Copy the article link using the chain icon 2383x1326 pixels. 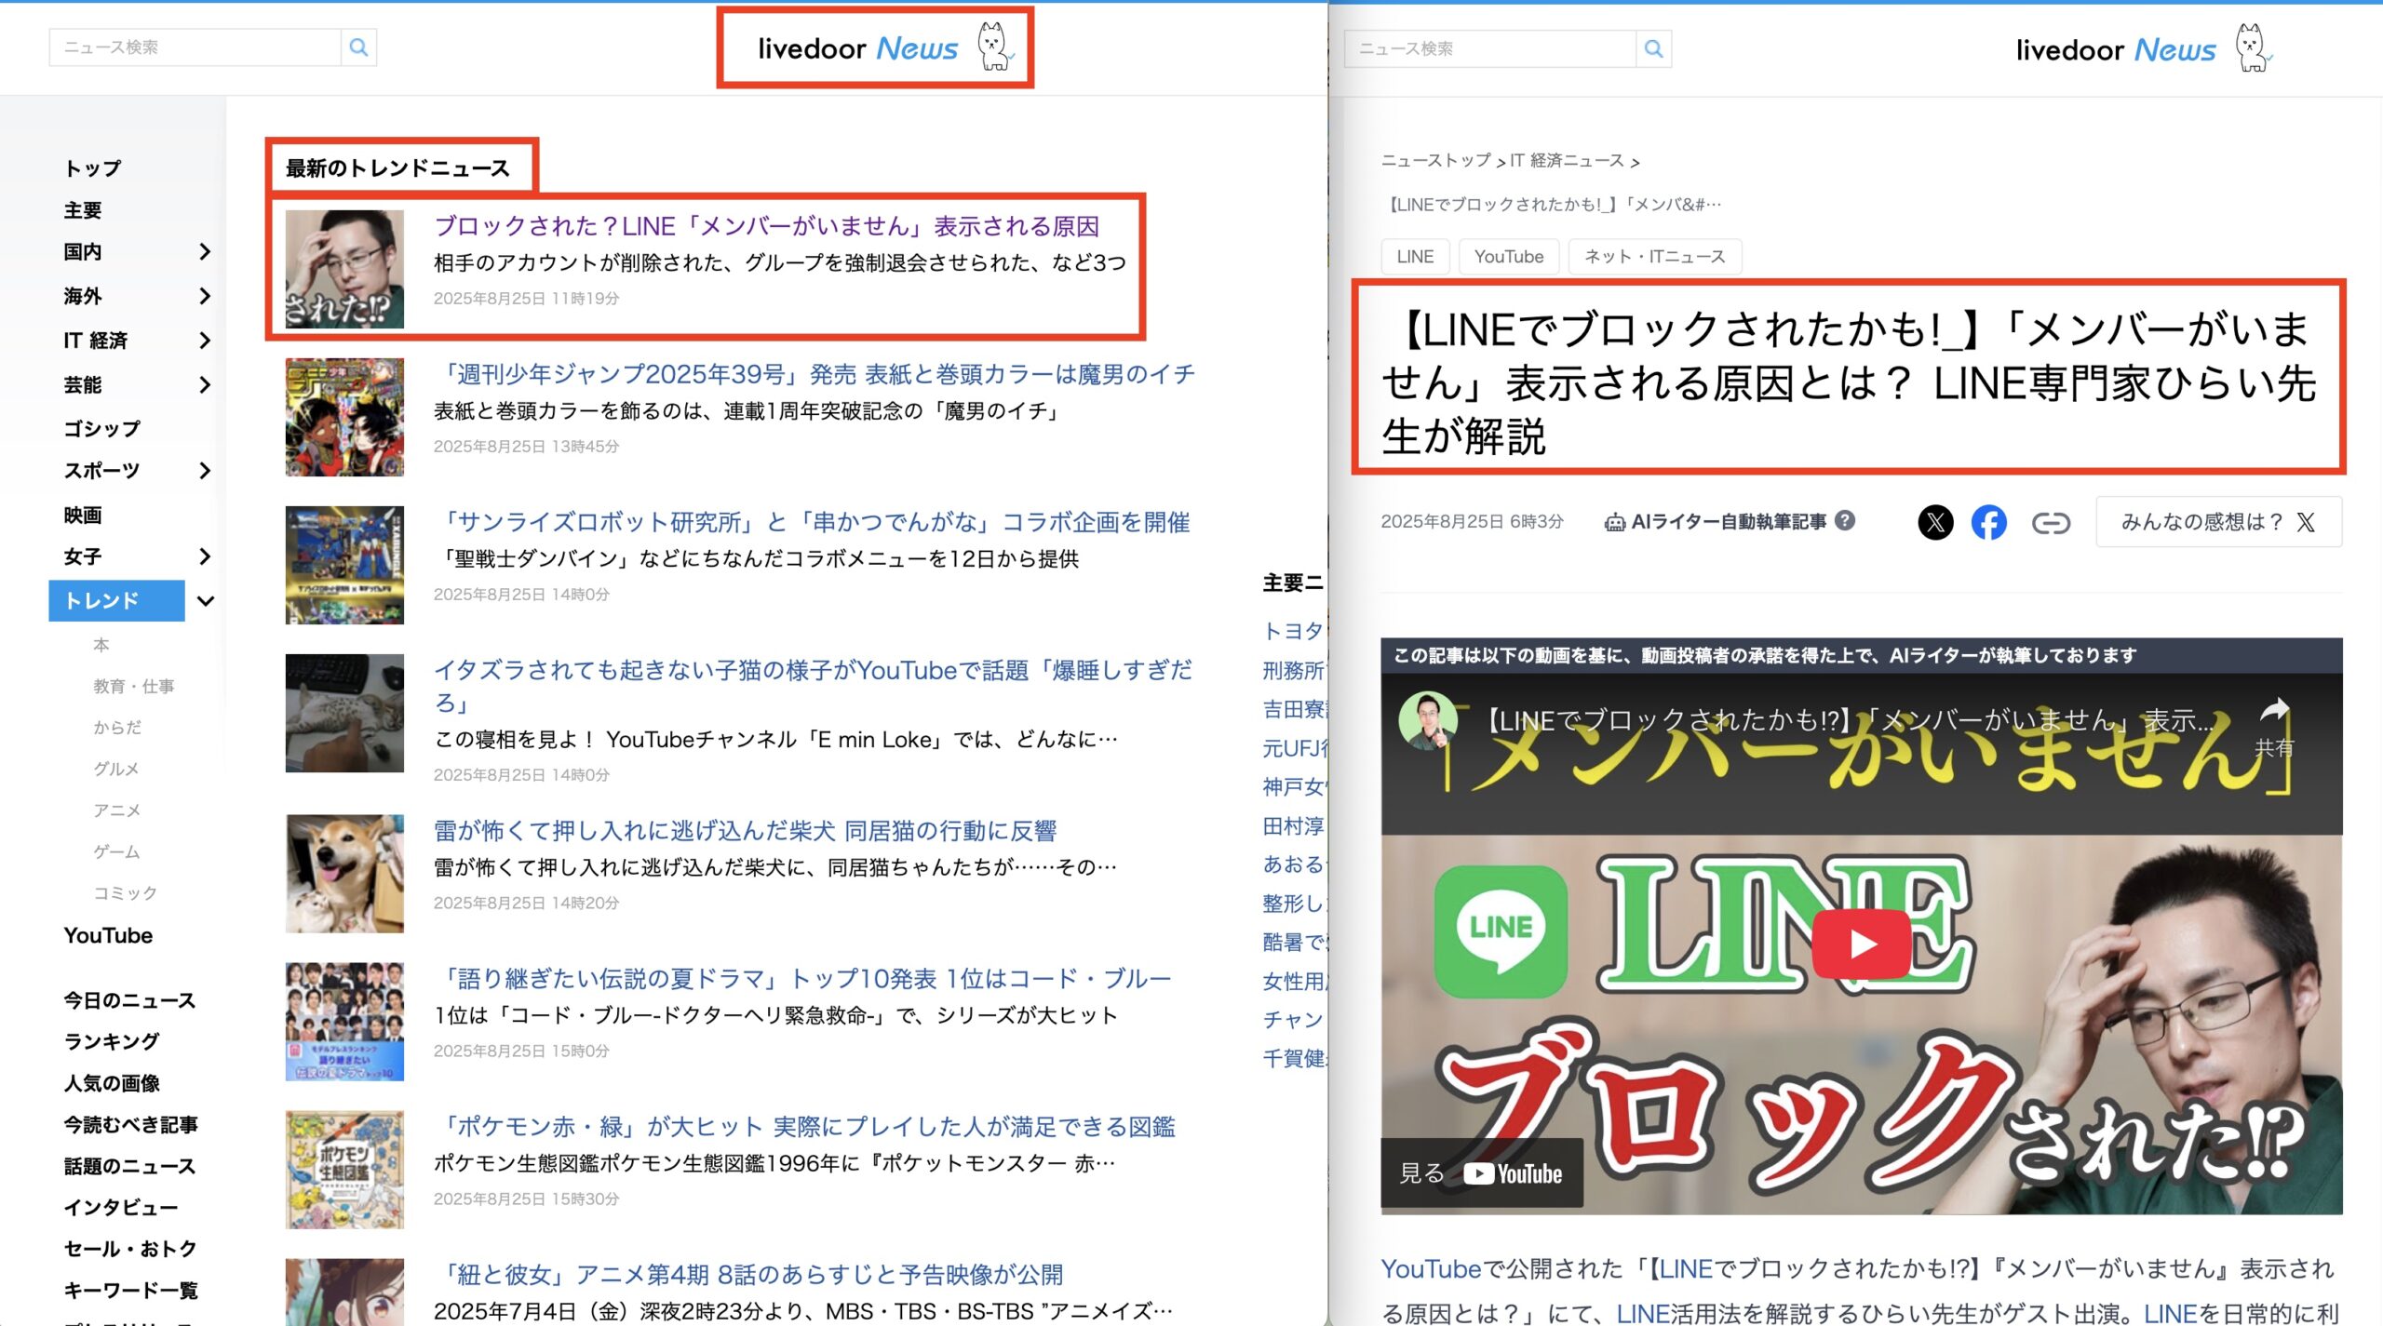(2051, 523)
